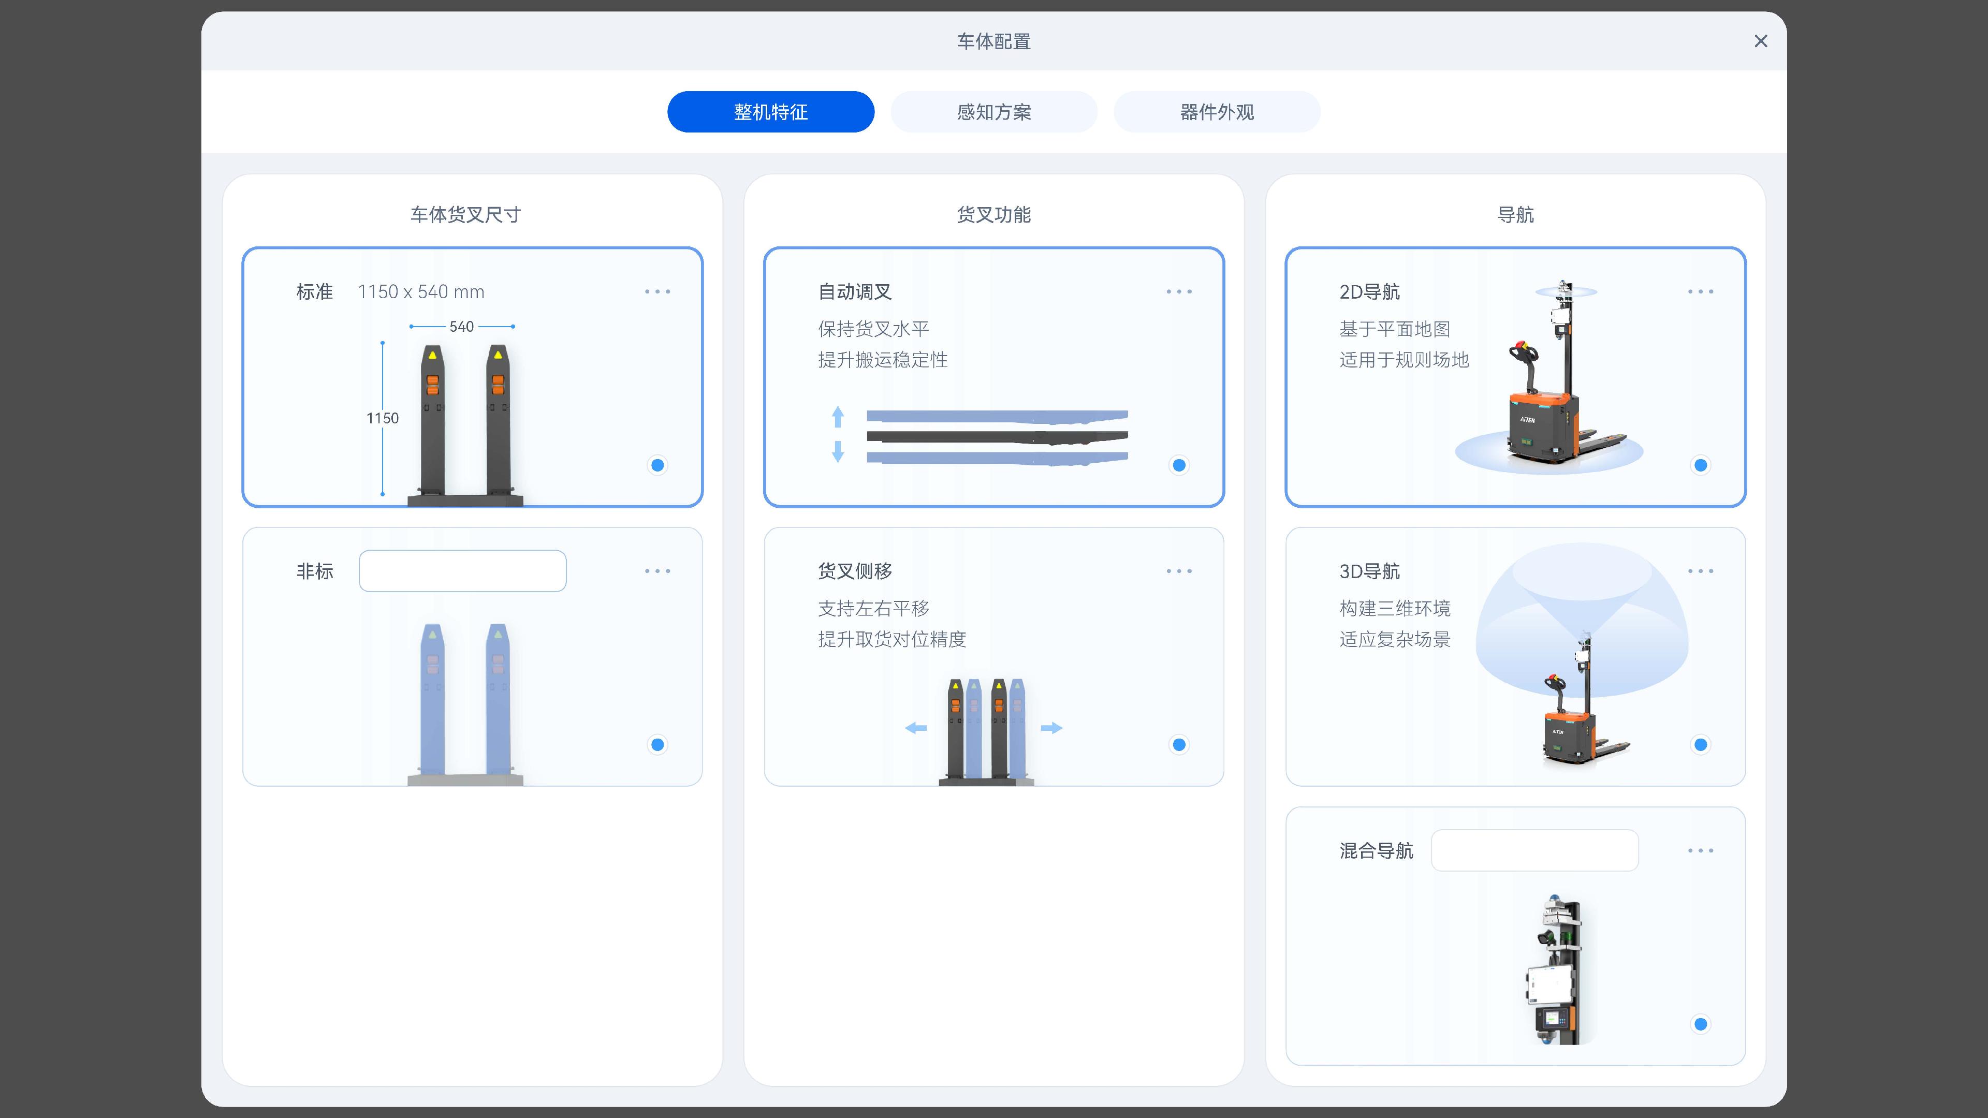Open options menu on the 标准 fork size card
The height and width of the screenshot is (1118, 1988).
click(x=657, y=291)
